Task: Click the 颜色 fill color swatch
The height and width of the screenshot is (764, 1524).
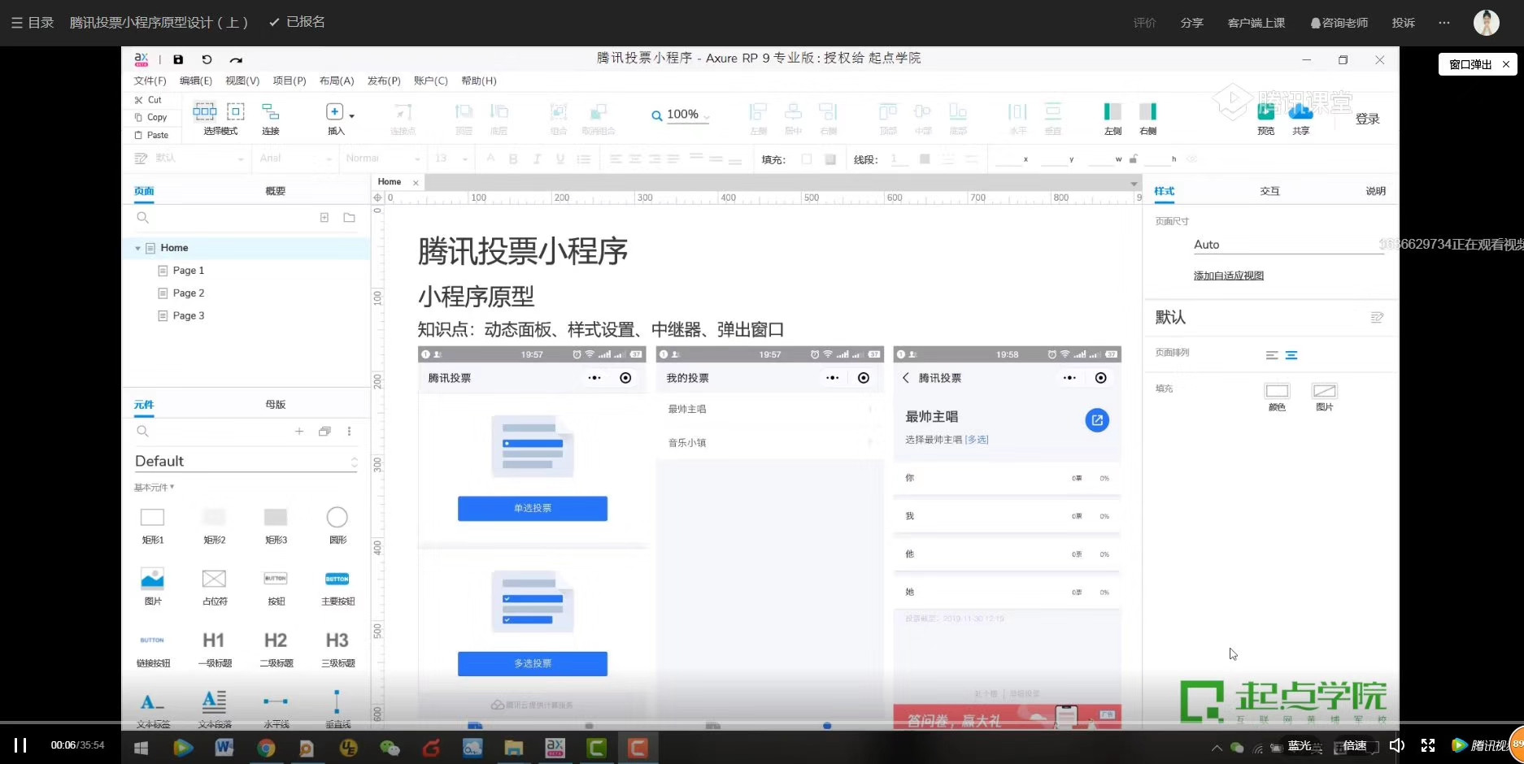Action: (x=1277, y=391)
